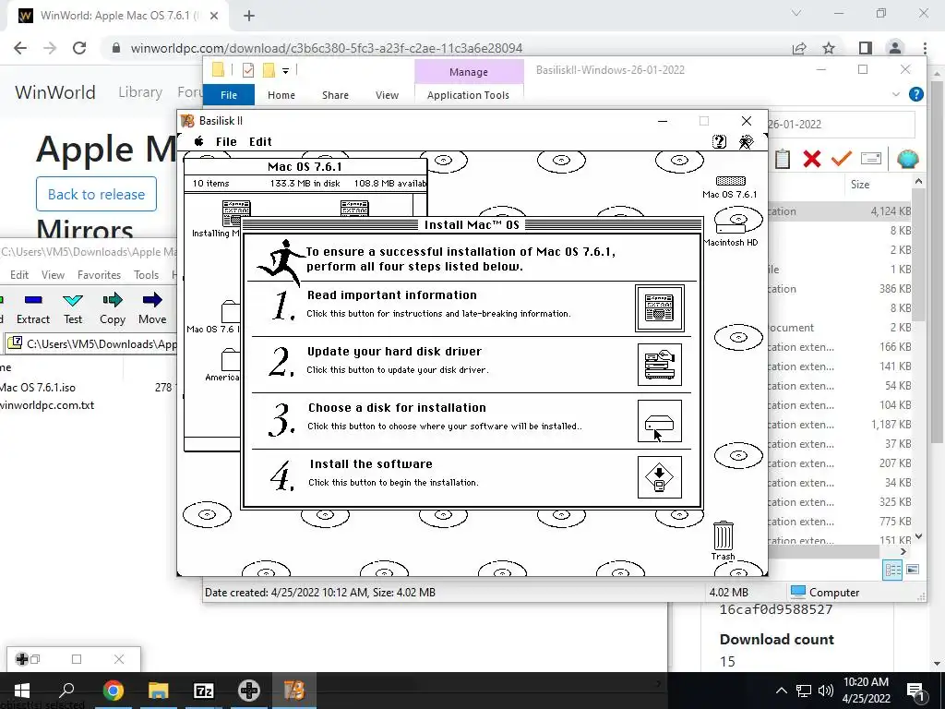Open the Chrome side panel icon

[866, 48]
